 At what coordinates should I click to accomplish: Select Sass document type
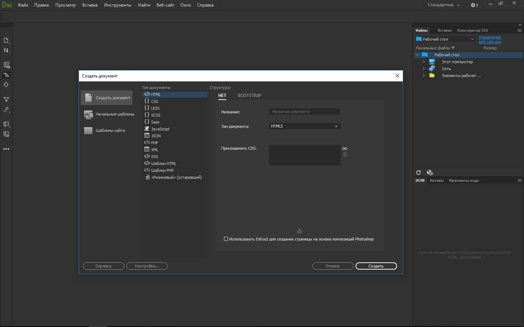[175, 122]
